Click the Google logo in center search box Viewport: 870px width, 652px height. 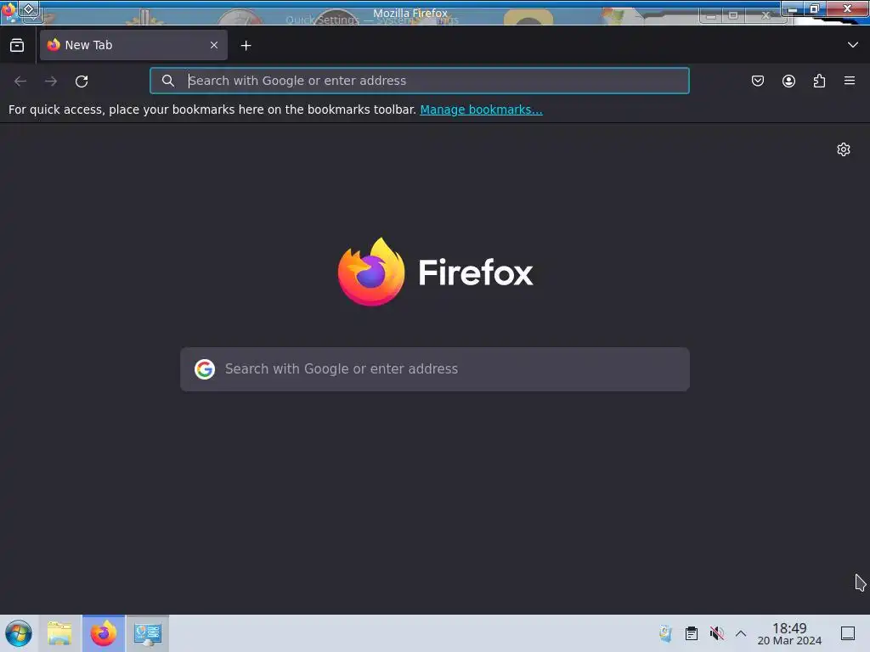[205, 369]
